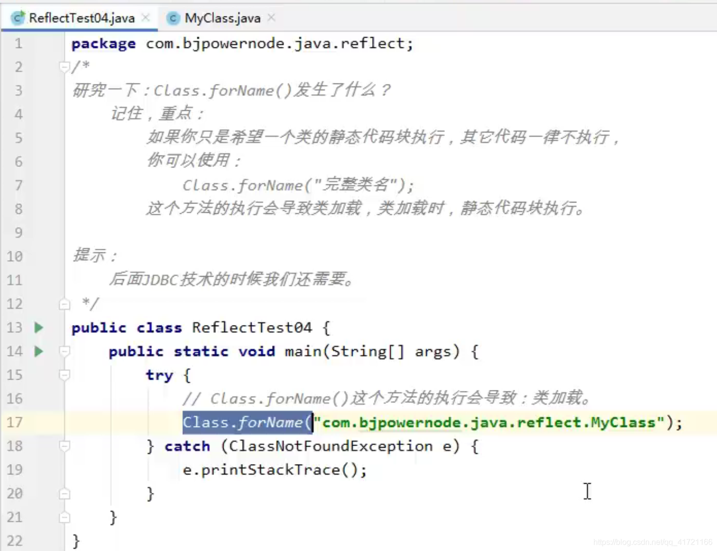Viewport: 717px width, 551px height.
Task: Click com.bjpowernode.java.reflect package name
Action: tap(275, 43)
